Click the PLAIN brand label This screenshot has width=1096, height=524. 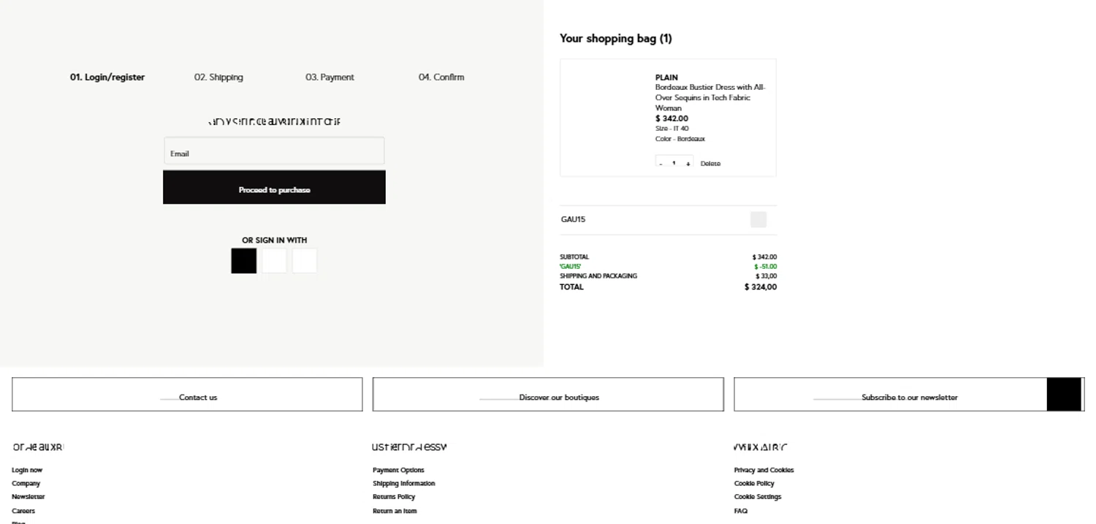(x=666, y=77)
